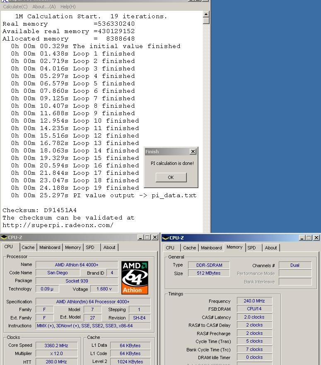Click the line 'Loop 19 finished'

pyautogui.click(x=106, y=188)
